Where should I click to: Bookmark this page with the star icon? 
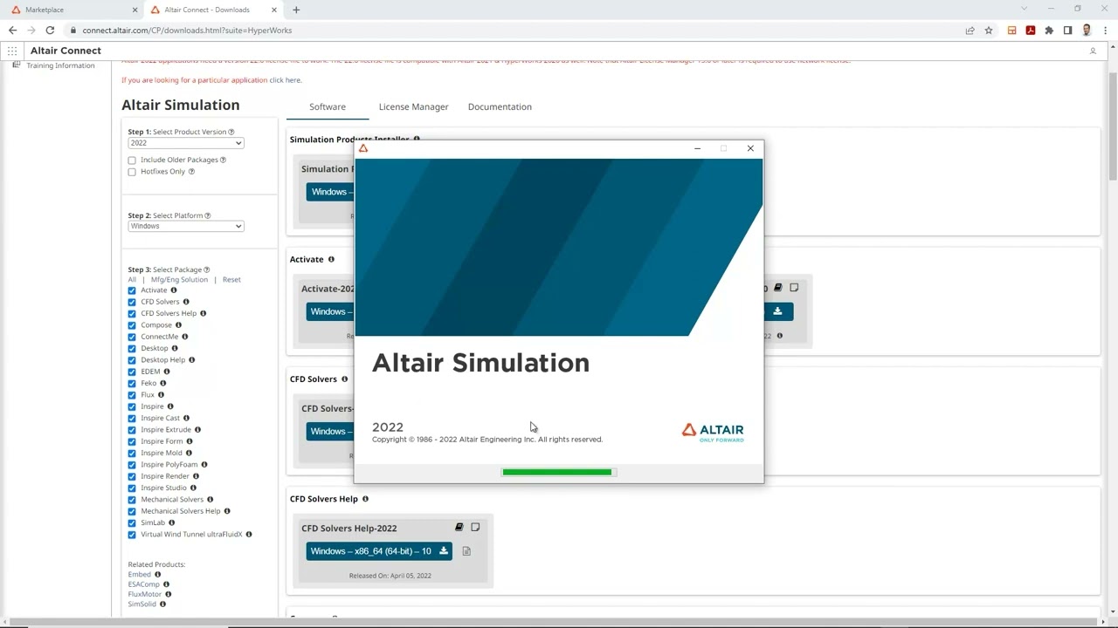point(989,30)
